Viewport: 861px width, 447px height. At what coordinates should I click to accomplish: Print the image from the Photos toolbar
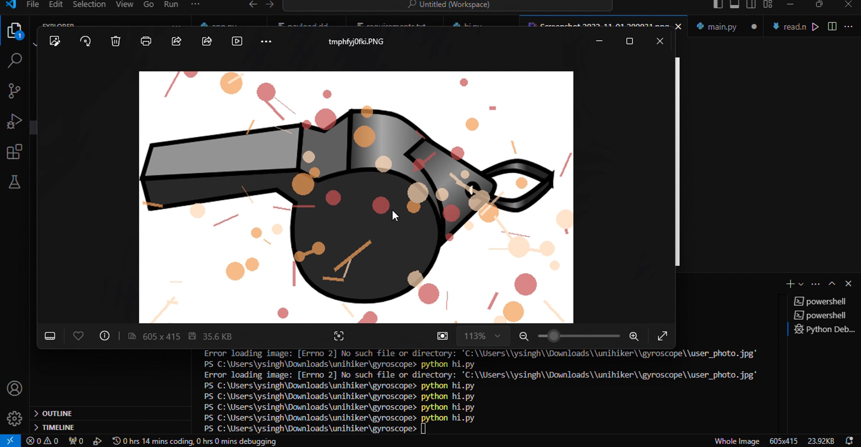point(146,41)
